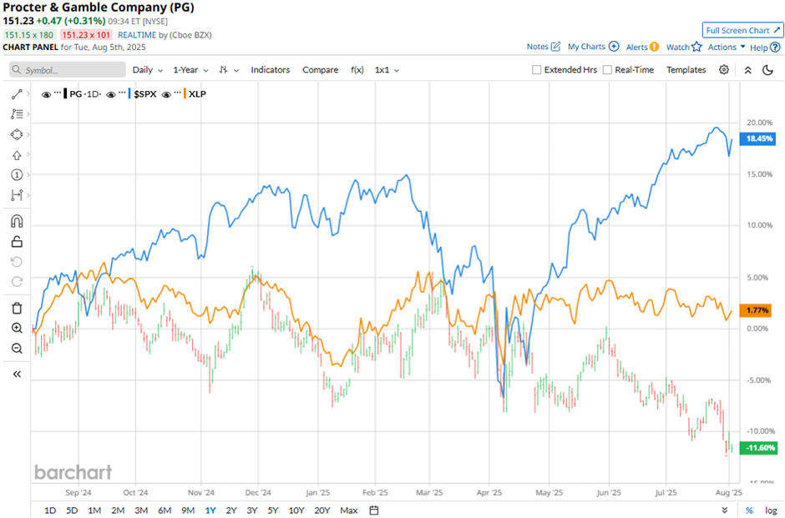
Task: Open XLP series options ellipsis
Action: [178, 93]
